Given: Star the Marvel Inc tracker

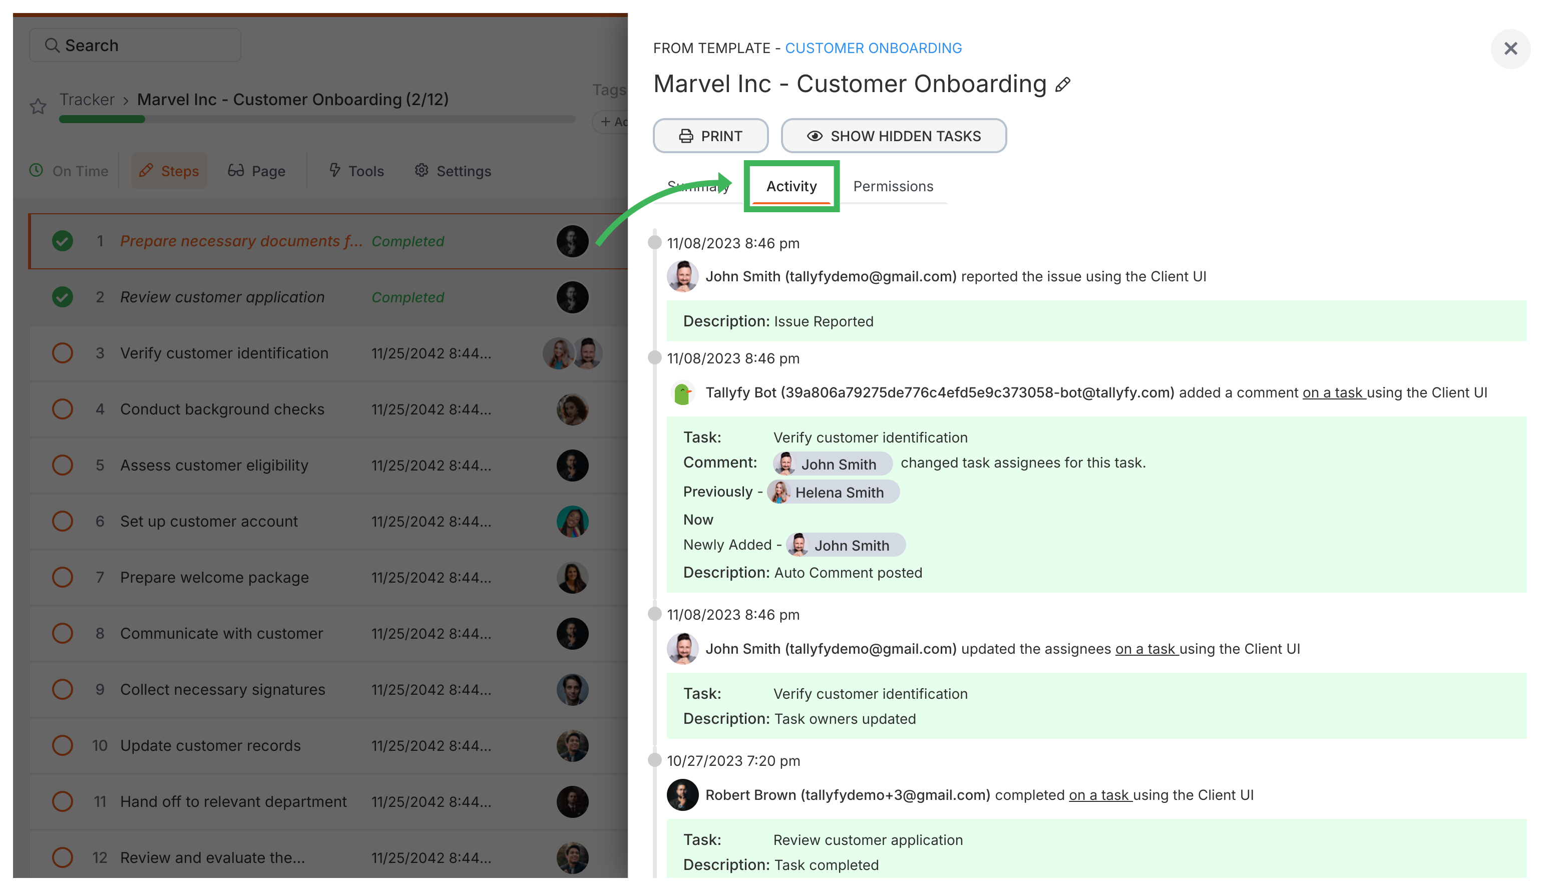Looking at the screenshot, I should [x=38, y=106].
